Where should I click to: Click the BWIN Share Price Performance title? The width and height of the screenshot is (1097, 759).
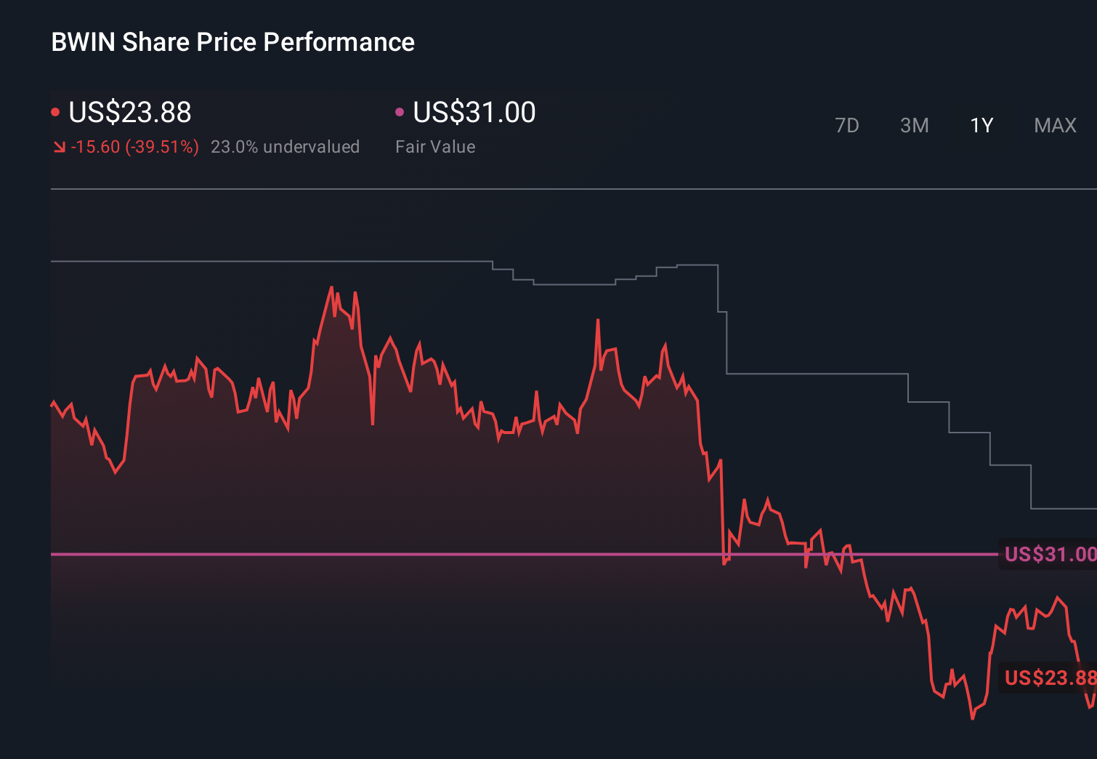(x=232, y=42)
